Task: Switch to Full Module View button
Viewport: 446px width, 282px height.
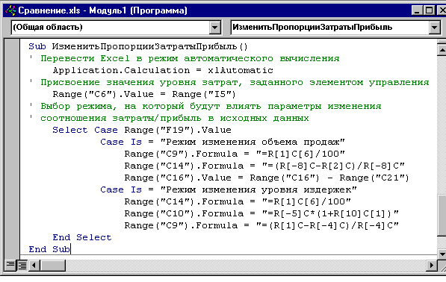Action: [22, 266]
